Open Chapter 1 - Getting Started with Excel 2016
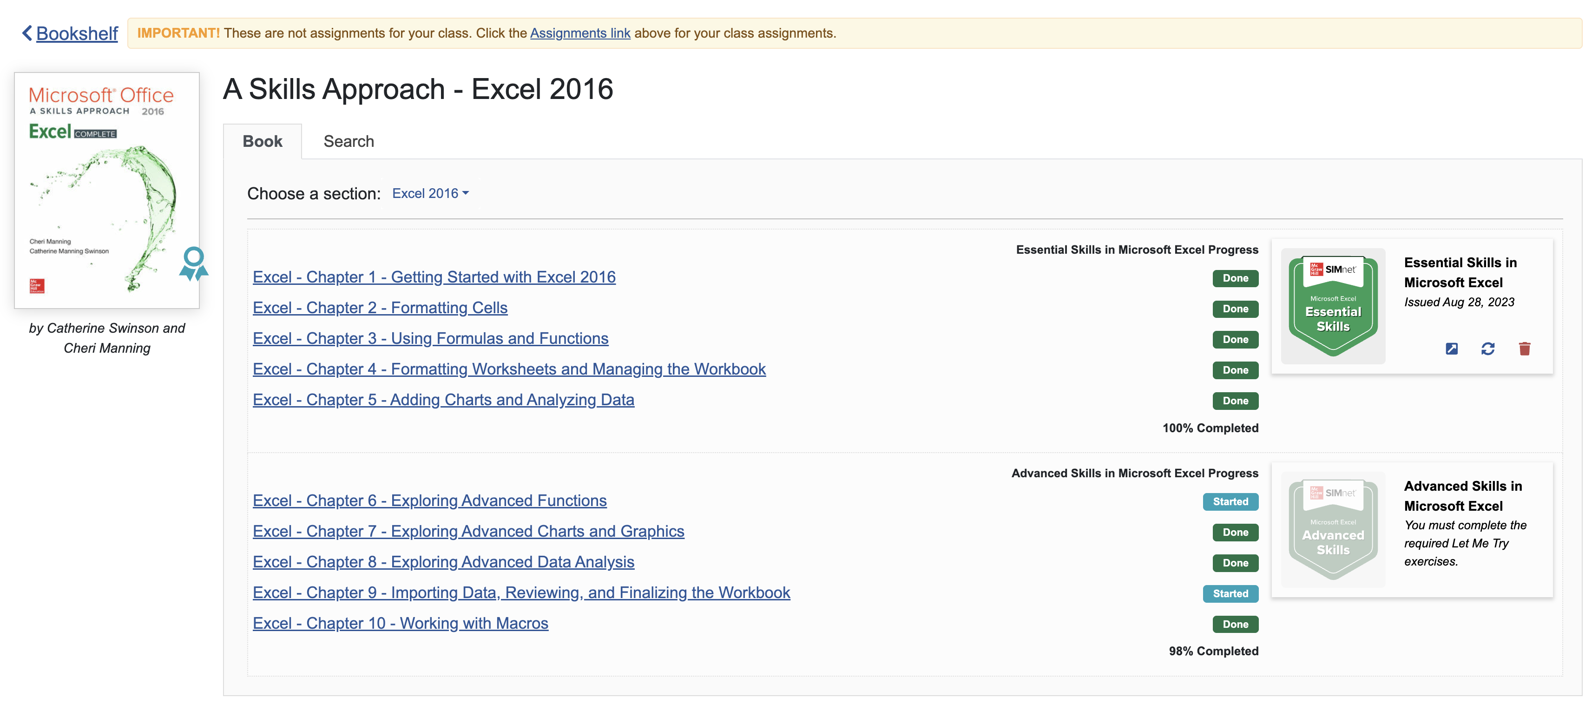 434,277
